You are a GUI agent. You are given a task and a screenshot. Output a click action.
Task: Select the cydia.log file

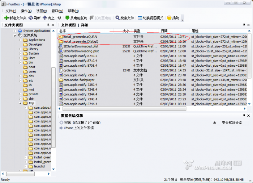(152, 70)
